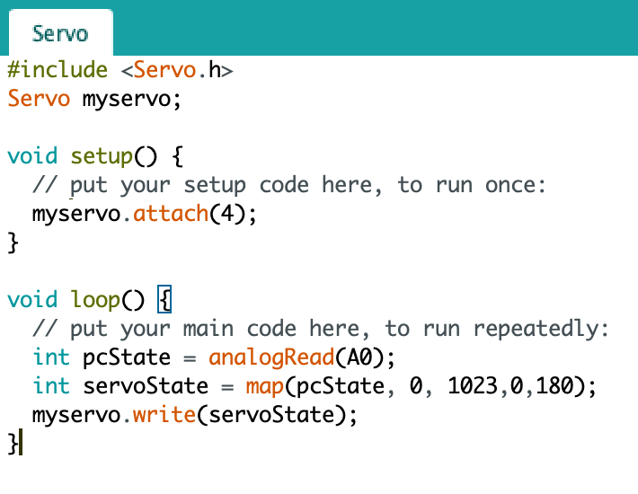Click 'servoState' in its int declaration
The image size is (638, 494).
pyautogui.click(x=146, y=386)
